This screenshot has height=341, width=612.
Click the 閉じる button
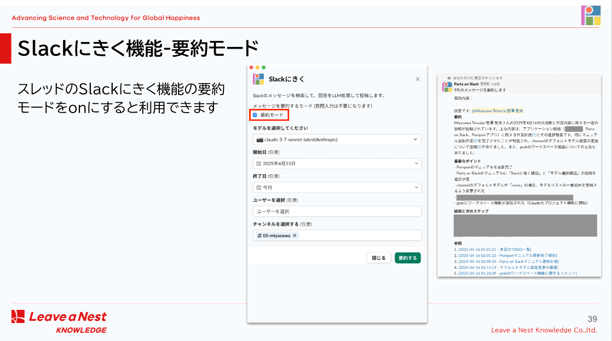[378, 257]
